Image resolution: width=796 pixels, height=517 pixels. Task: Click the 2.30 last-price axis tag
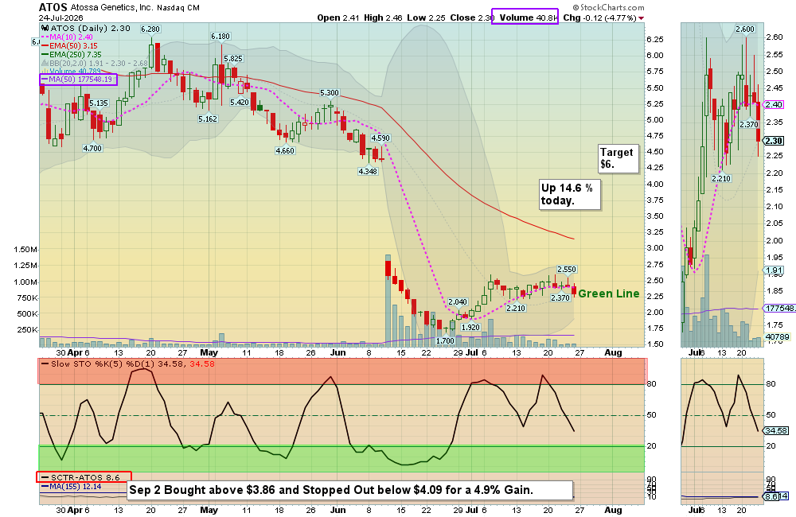point(774,141)
